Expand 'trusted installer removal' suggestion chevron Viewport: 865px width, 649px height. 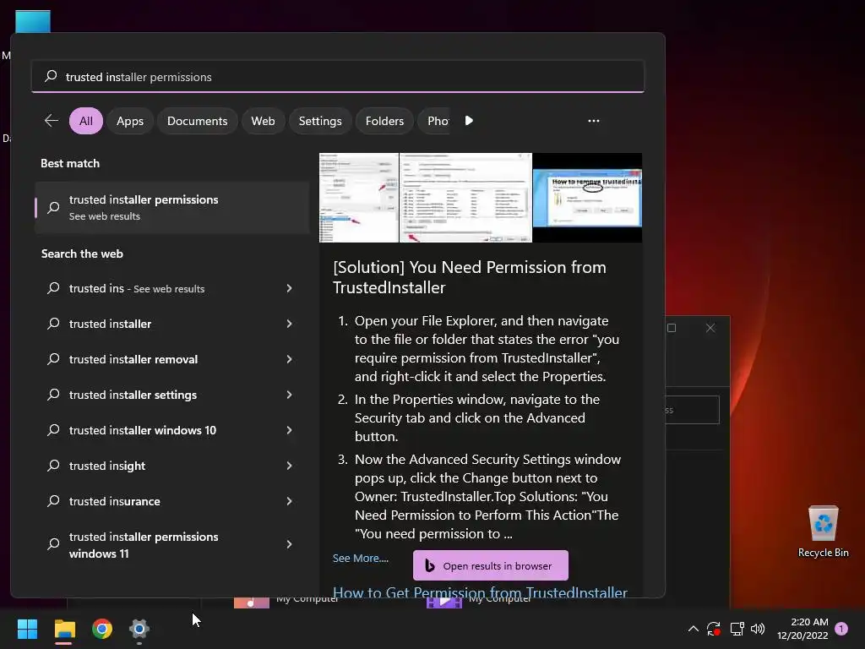(x=289, y=359)
